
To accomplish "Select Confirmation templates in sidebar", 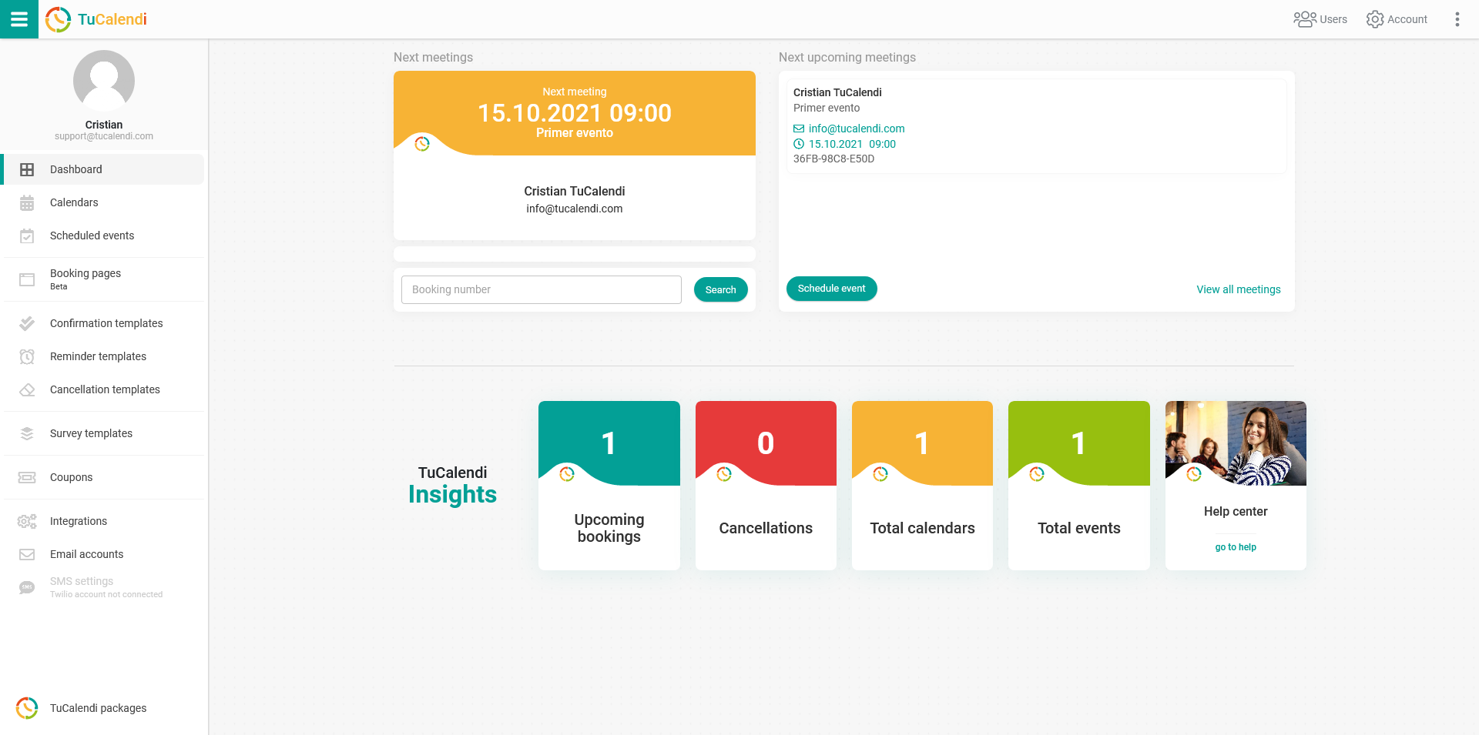I will click(x=103, y=323).
